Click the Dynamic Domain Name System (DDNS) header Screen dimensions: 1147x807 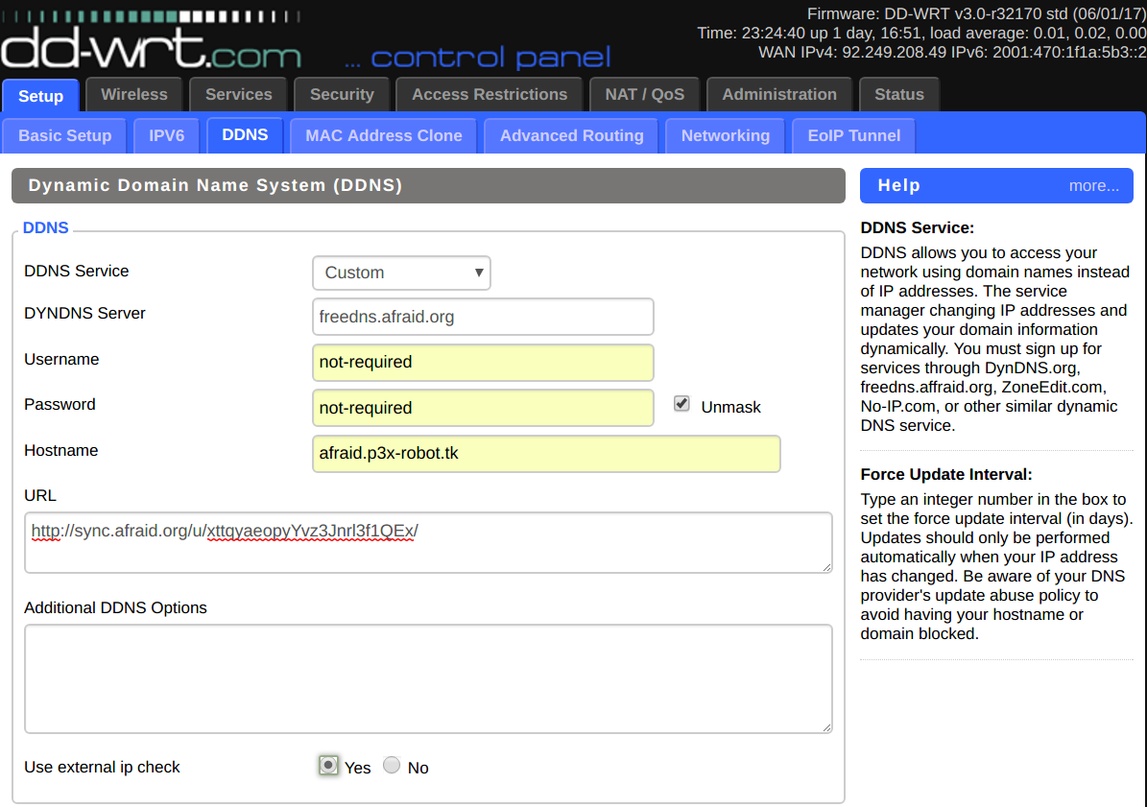point(429,185)
